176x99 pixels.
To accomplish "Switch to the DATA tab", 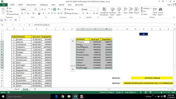I will [53, 5].
